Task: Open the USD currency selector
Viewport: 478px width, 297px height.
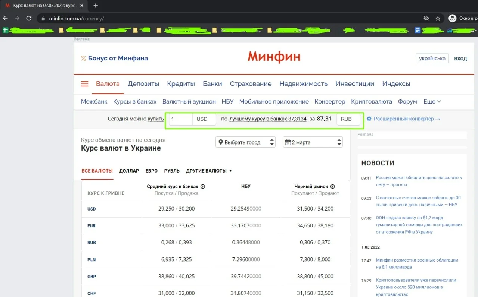Action: (204, 119)
